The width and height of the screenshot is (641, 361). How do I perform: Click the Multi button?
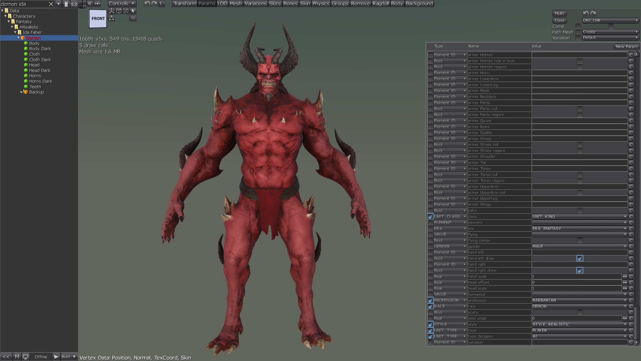pos(559,14)
